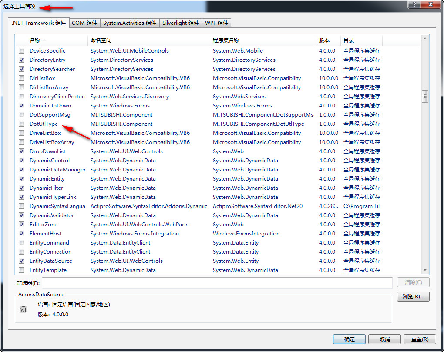Sort by the 名称 column header
The width and height of the screenshot is (444, 352).
pyautogui.click(x=57, y=40)
